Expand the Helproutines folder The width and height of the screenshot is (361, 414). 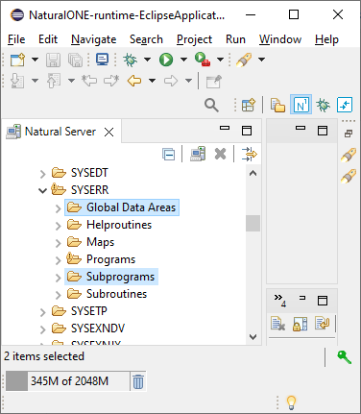pos(58,226)
